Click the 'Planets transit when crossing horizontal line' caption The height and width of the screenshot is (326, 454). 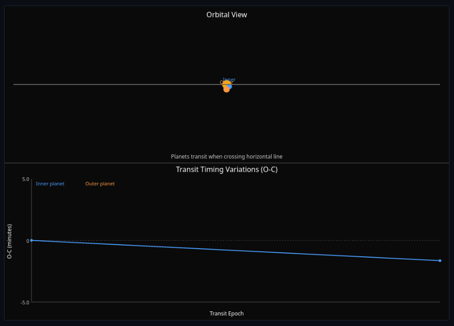coord(226,157)
